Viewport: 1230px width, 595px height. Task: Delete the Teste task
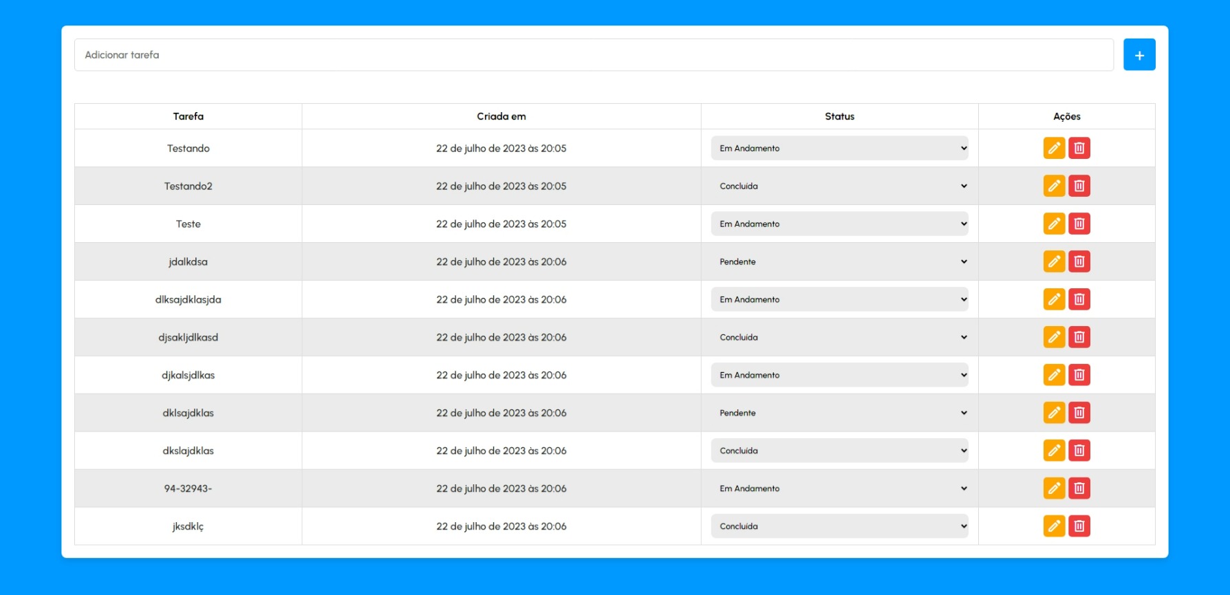[x=1079, y=224]
